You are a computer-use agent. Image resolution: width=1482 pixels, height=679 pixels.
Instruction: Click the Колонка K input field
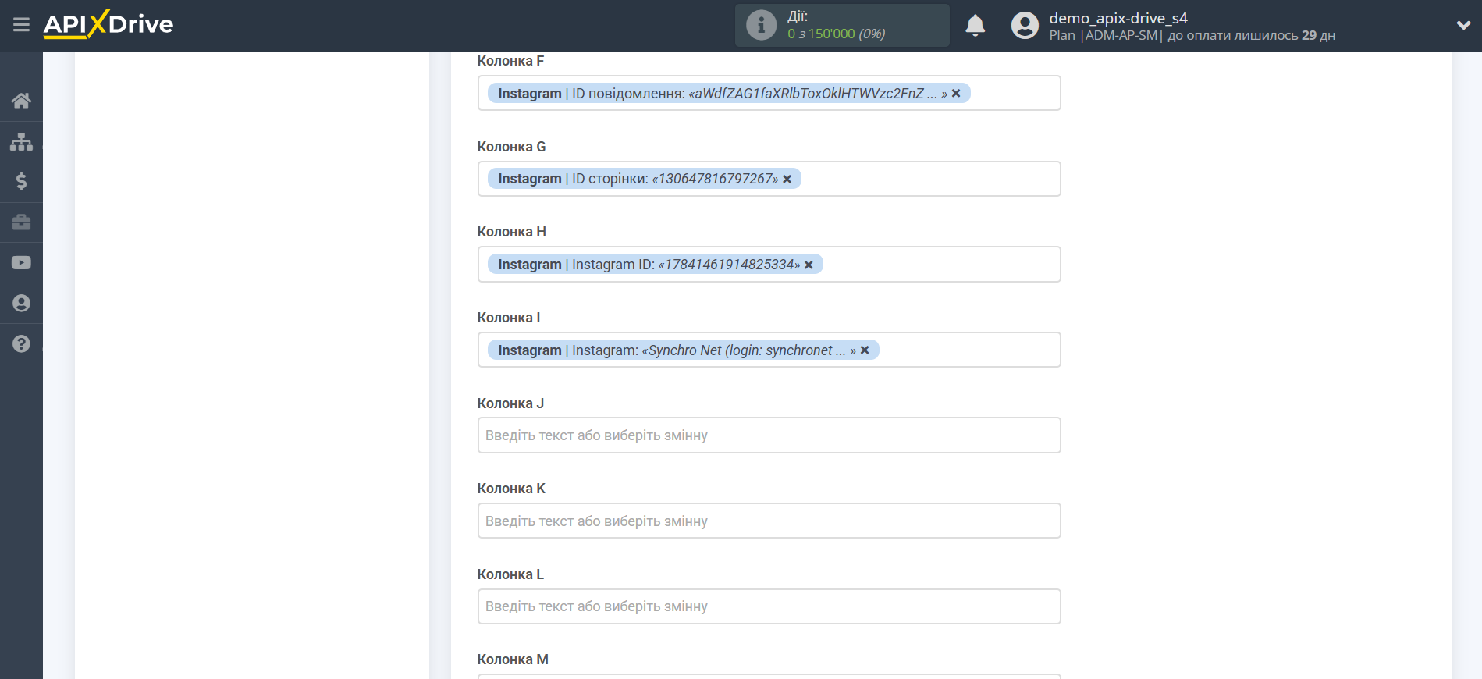(x=769, y=521)
